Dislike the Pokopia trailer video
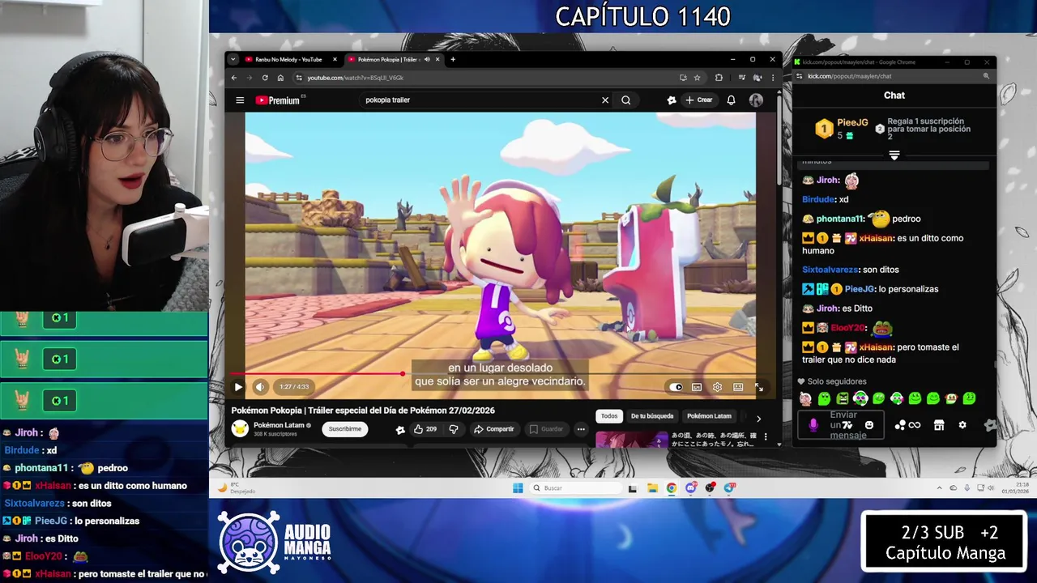This screenshot has width=1037, height=583. pos(454,429)
